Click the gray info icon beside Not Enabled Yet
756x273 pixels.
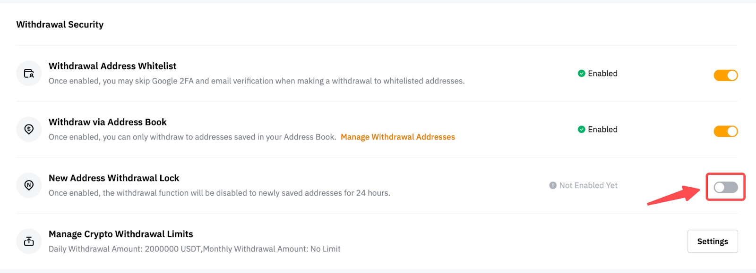pyautogui.click(x=553, y=186)
